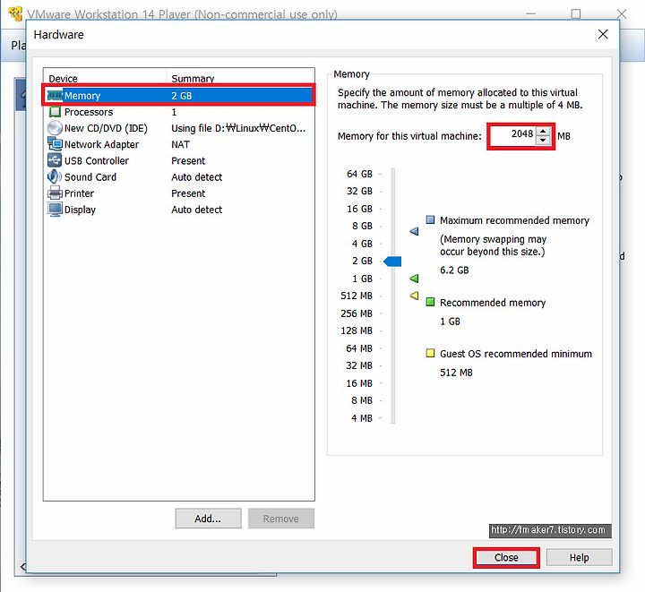Maximize the VMware Player window behind

[x=576, y=13]
